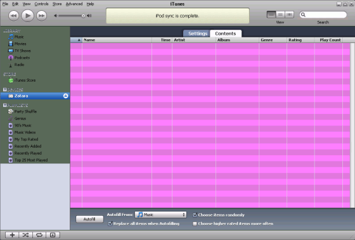This screenshot has width=355, height=240.
Task: Open the Genius playlist icon
Action: 11,118
